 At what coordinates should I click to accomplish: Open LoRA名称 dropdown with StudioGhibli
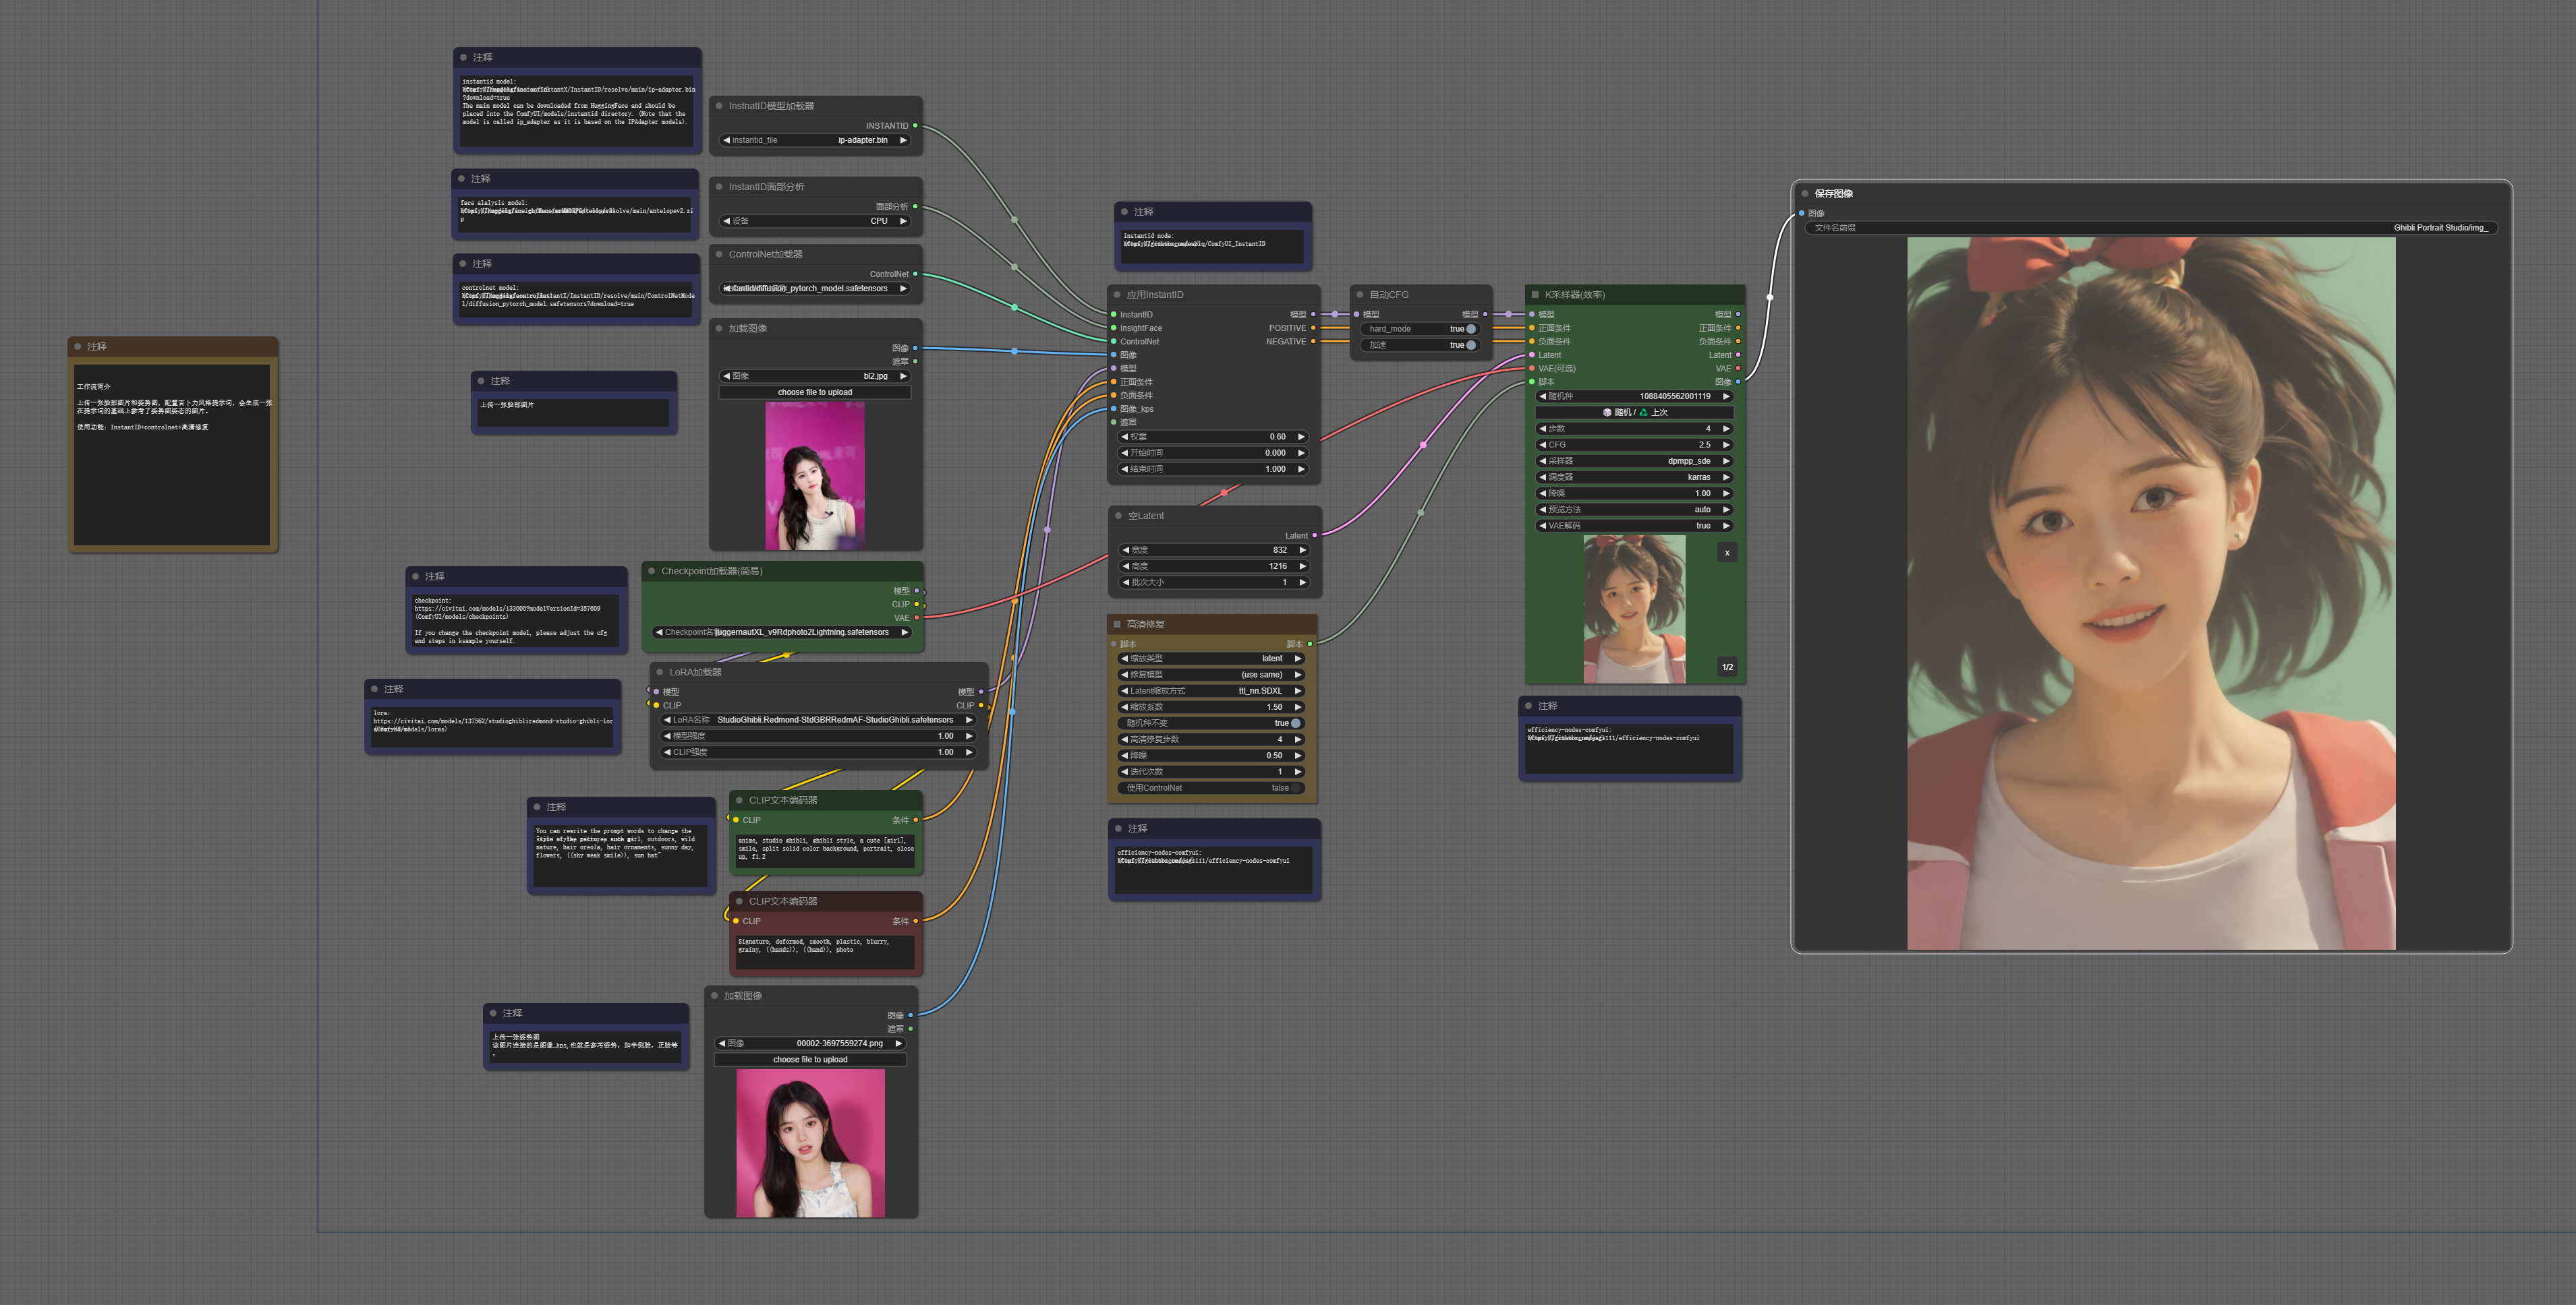click(x=818, y=719)
